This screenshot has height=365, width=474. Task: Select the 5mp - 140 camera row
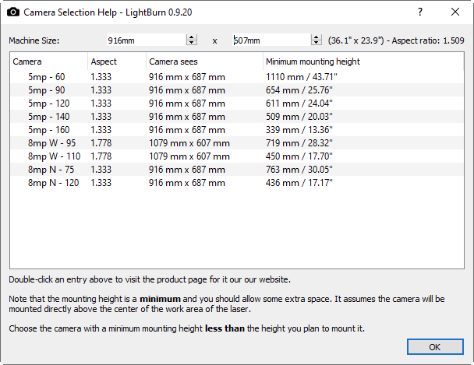tap(237, 117)
